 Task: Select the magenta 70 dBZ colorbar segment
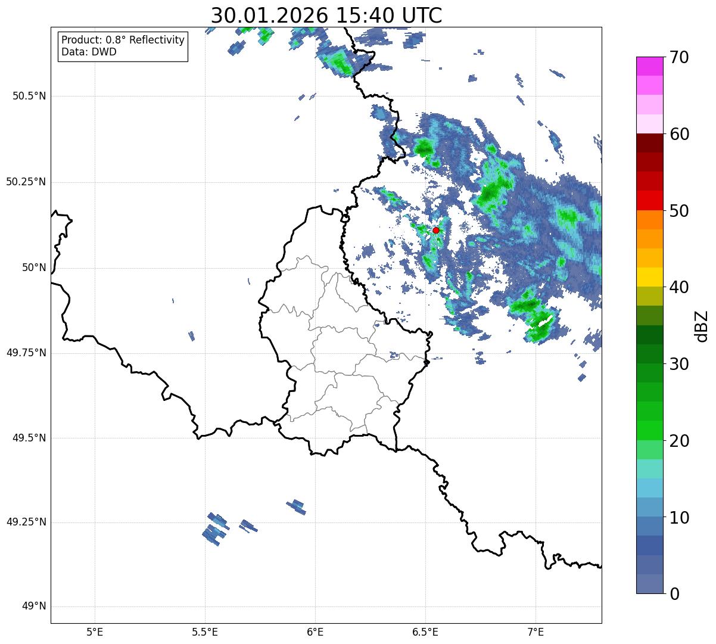click(650, 66)
